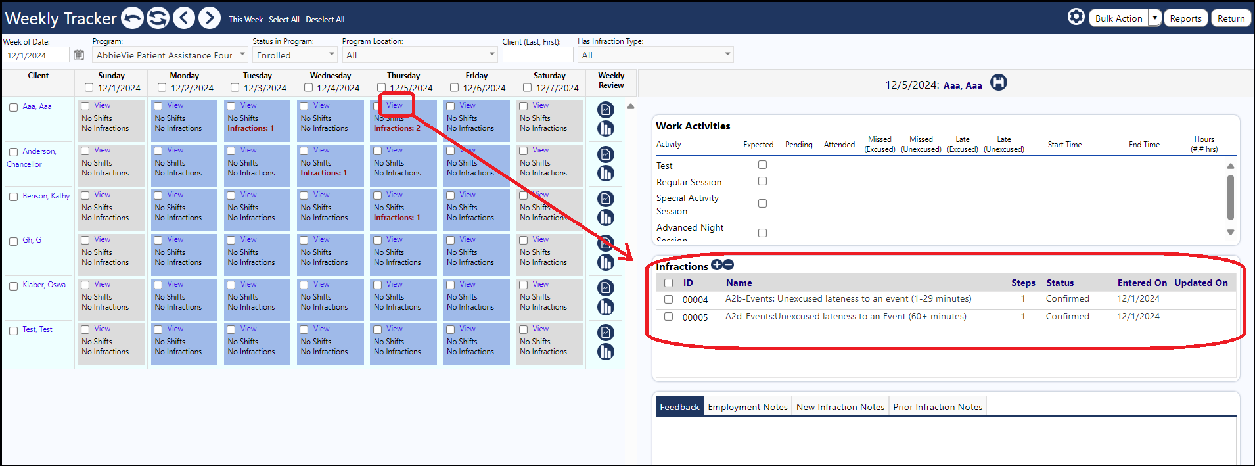This screenshot has height=466, width=1255.
Task: Check the Wednesday 12/4/2024 column checkbox
Action: point(308,87)
